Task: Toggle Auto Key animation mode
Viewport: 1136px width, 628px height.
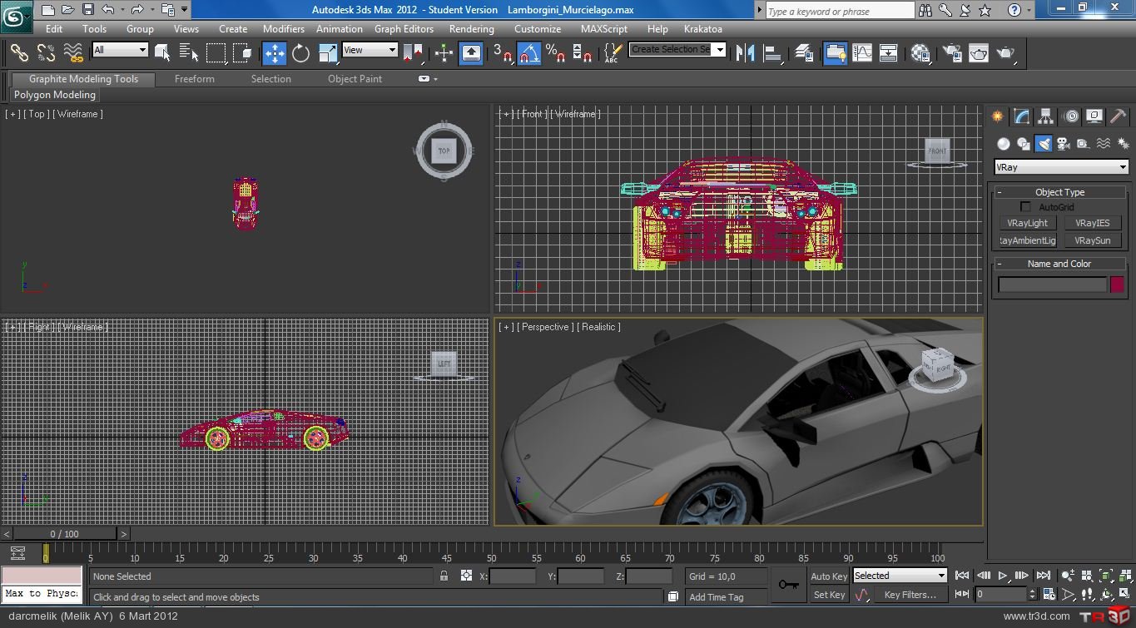Action: tap(828, 576)
